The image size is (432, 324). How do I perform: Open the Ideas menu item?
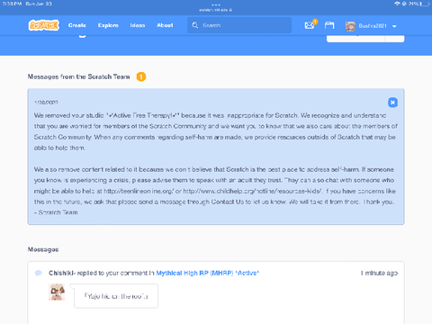[138, 25]
